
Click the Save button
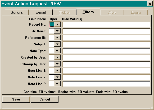point(16,99)
